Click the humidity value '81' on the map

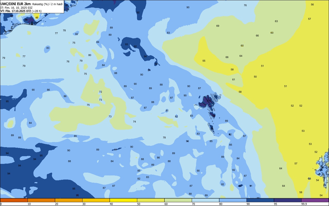[x=167, y=111]
